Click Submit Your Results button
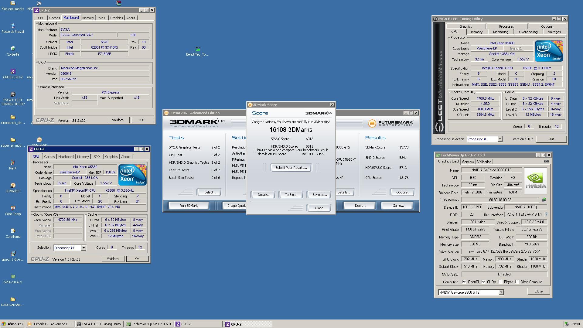Image resolution: width=583 pixels, height=328 pixels. click(x=291, y=168)
